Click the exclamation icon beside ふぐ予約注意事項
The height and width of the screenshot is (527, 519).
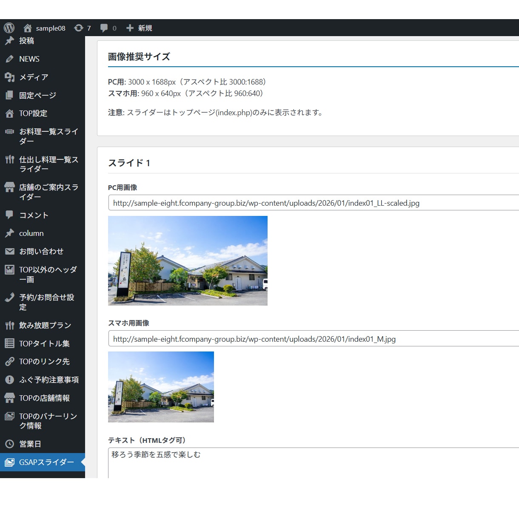(9, 380)
